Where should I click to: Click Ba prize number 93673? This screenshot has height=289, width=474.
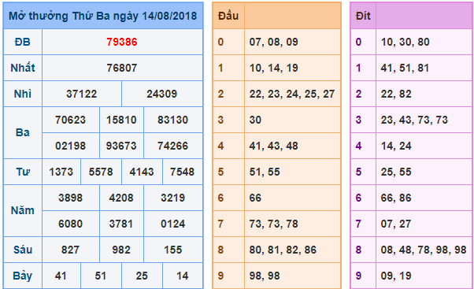click(121, 146)
